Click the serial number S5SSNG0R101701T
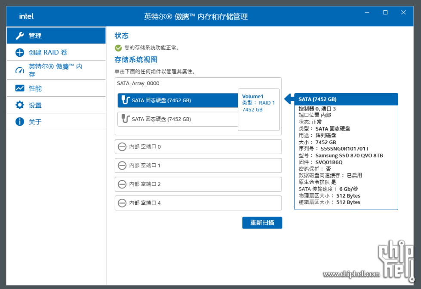 tap(345, 149)
